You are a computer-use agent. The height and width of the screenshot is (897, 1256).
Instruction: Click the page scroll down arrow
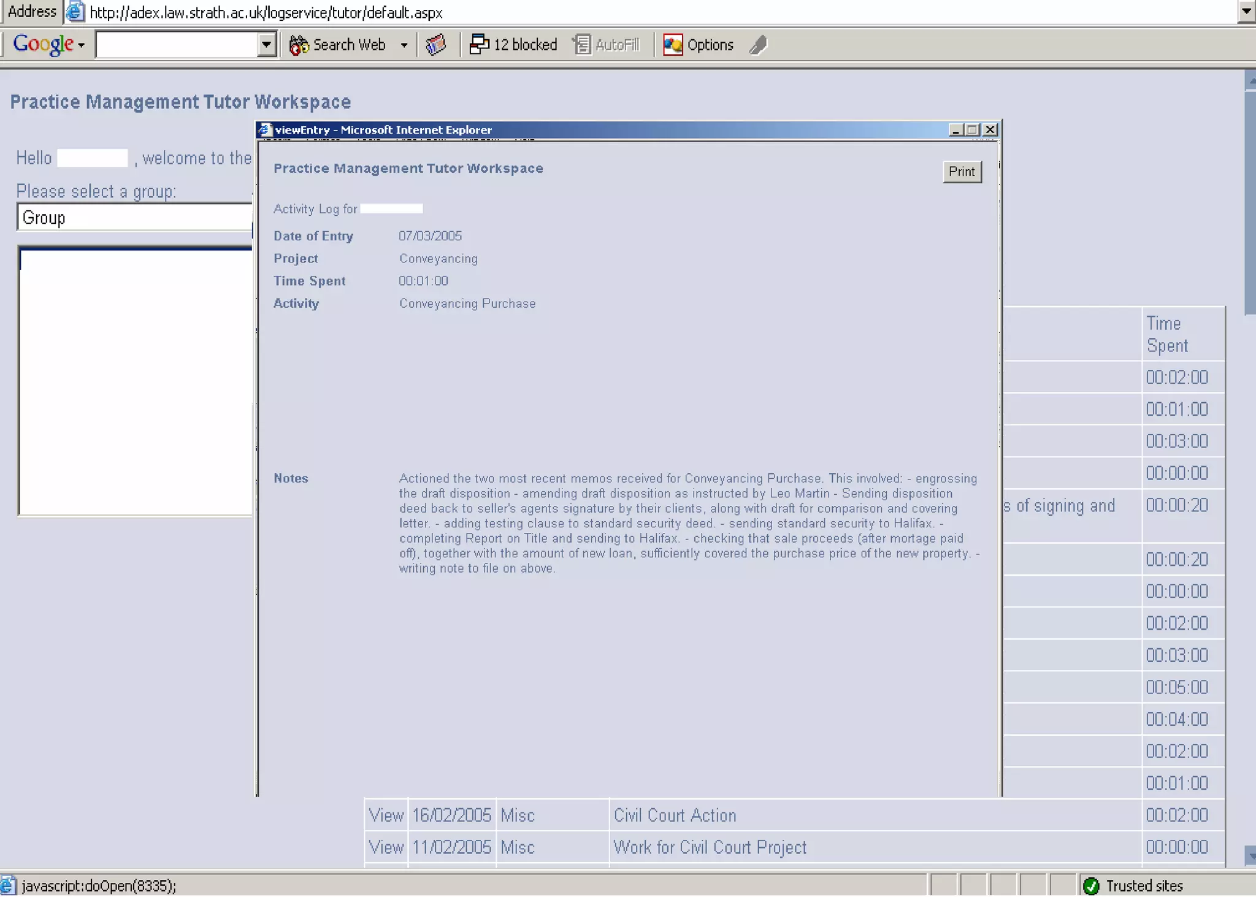[x=1250, y=855]
